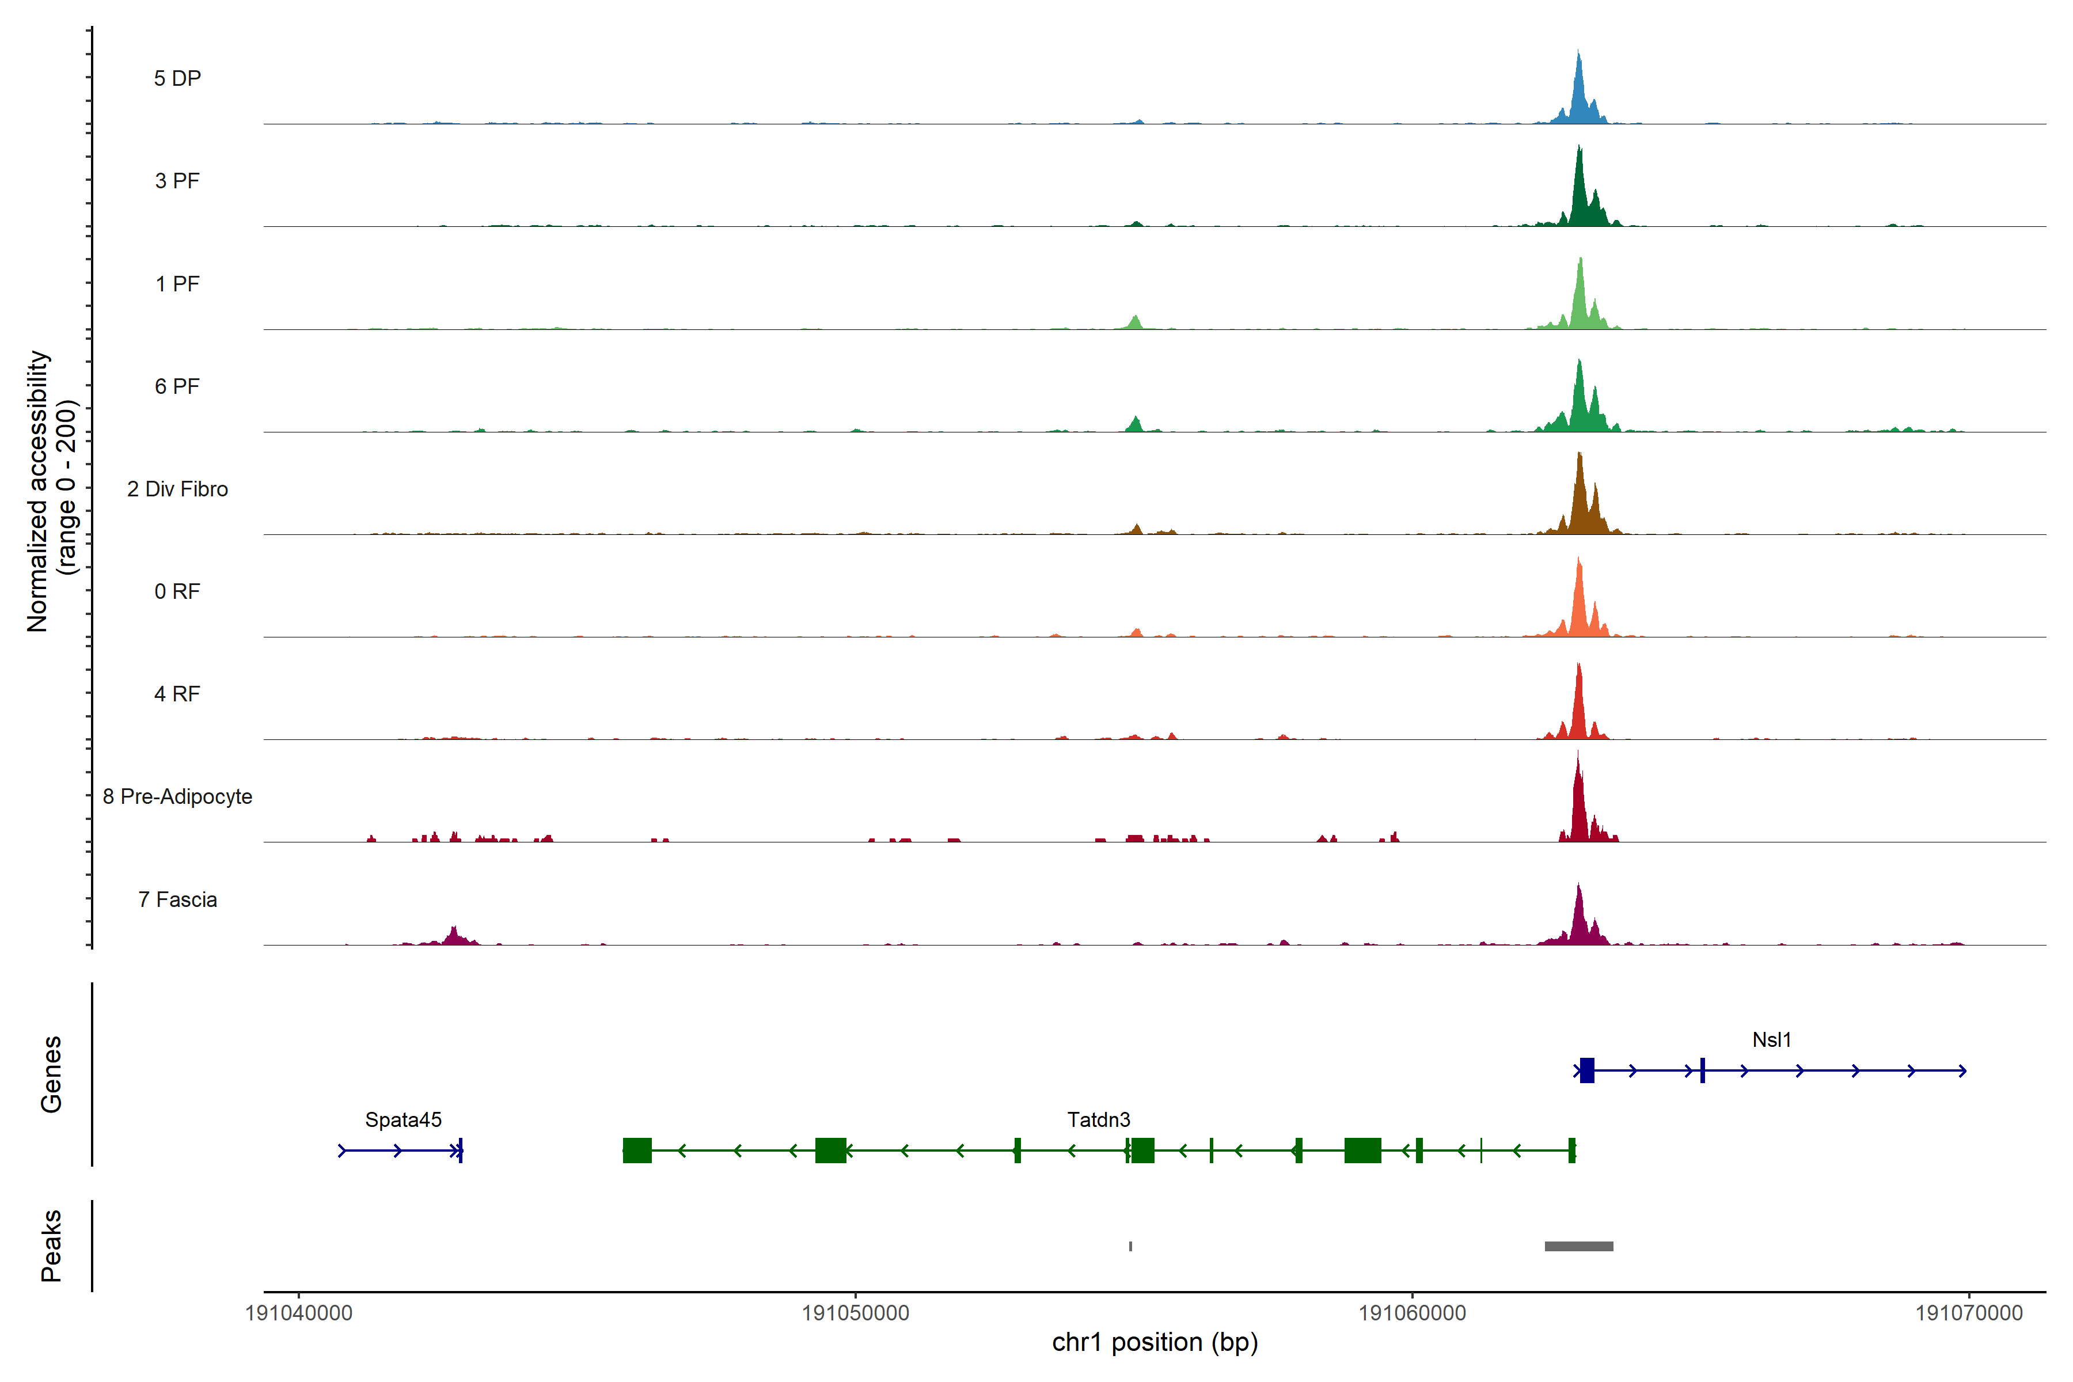Click the first blue Nsl1 exon box
Screen dimensions: 2073x1382
pyautogui.click(x=1588, y=1071)
